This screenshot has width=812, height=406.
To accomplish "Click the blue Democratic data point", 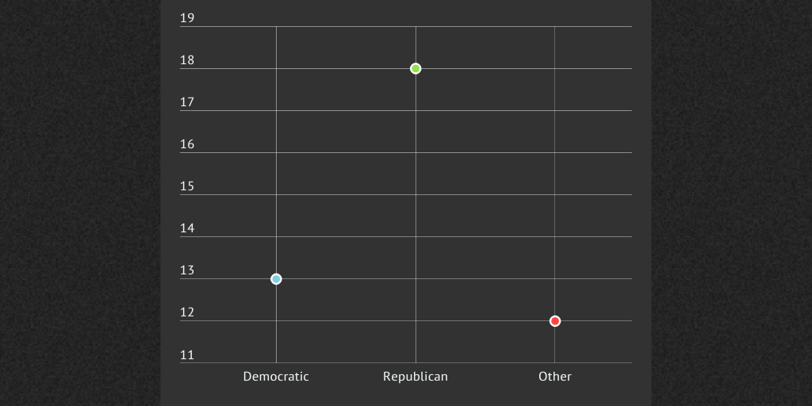I will (x=276, y=279).
